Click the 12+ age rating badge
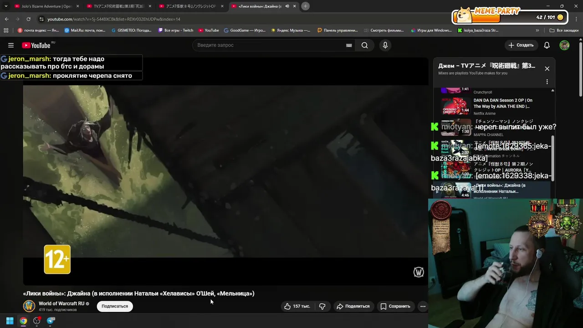This screenshot has height=328, width=583. pos(57,259)
